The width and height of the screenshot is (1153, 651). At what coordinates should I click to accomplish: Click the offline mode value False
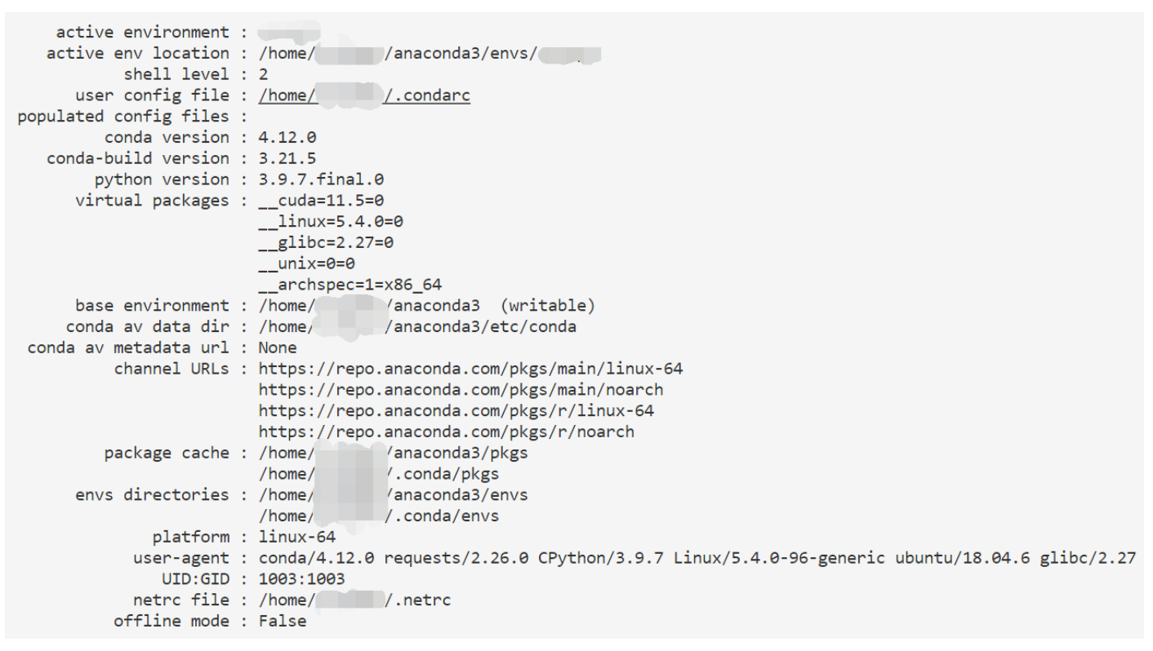coord(283,622)
